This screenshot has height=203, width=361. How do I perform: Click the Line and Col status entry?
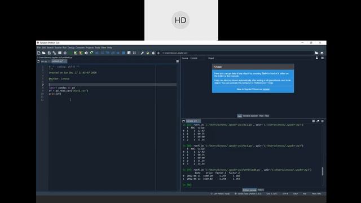point(272,194)
